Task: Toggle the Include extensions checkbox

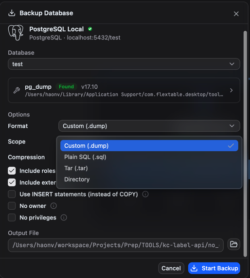Action: pyautogui.click(x=12, y=182)
